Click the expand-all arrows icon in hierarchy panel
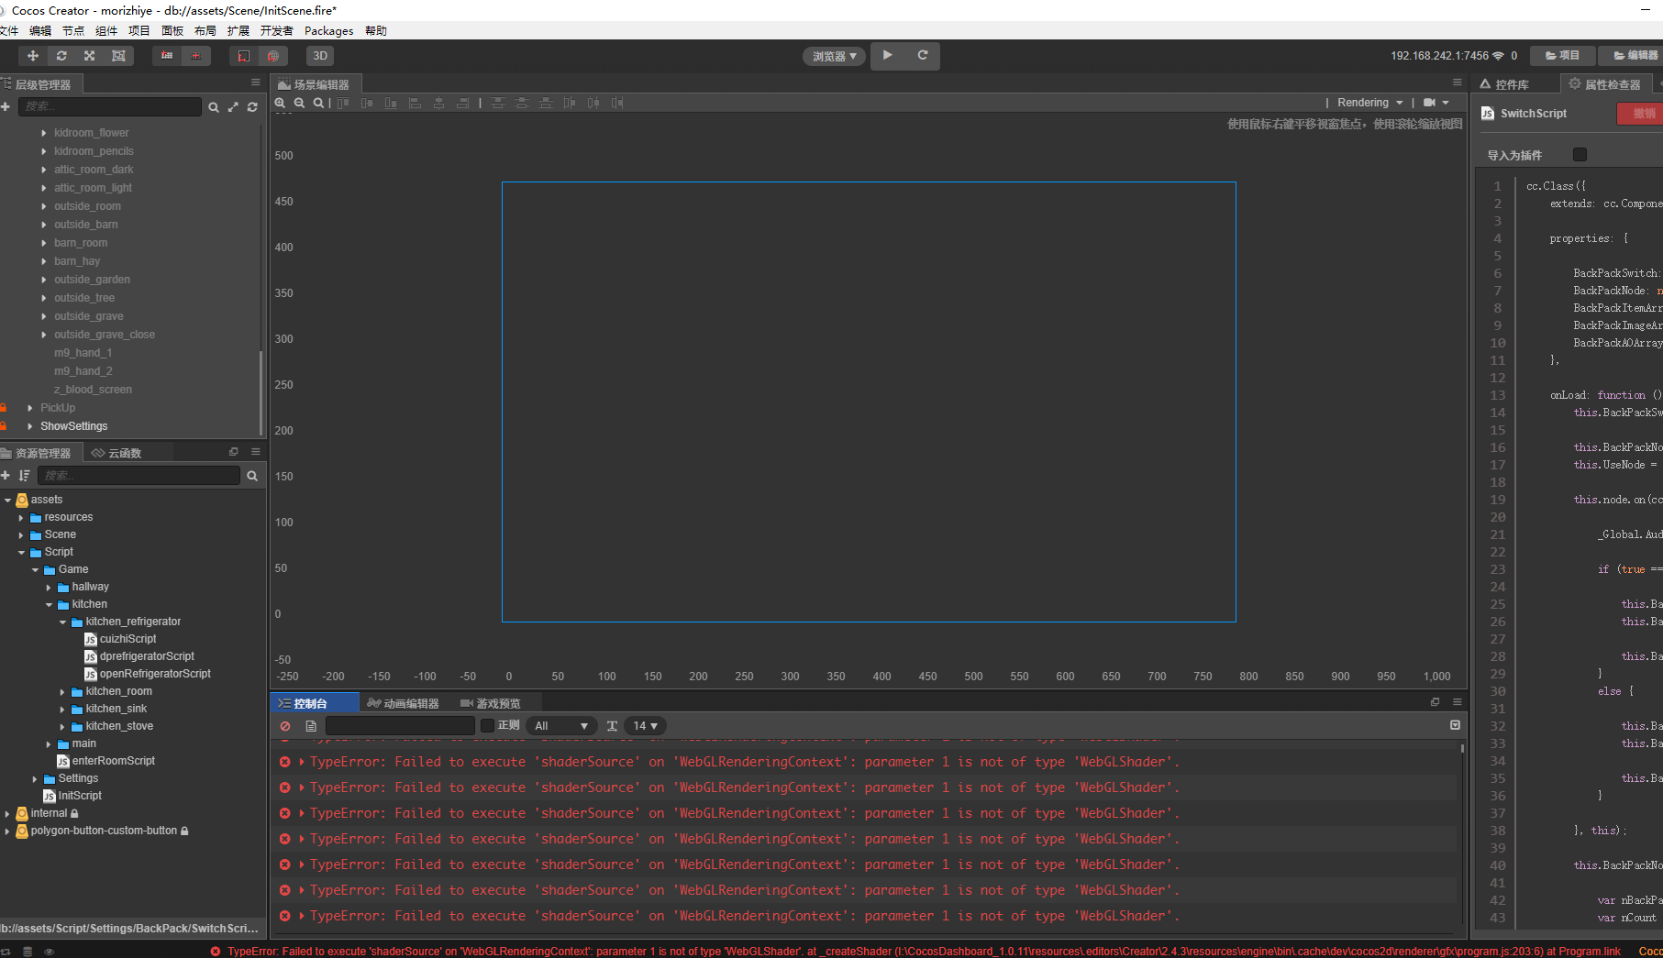 point(233,107)
